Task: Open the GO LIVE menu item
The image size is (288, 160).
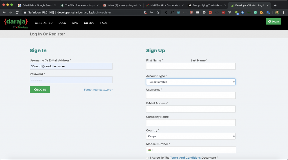Action: click(89, 23)
